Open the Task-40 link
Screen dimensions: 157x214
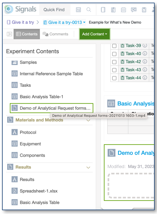pos(133,54)
